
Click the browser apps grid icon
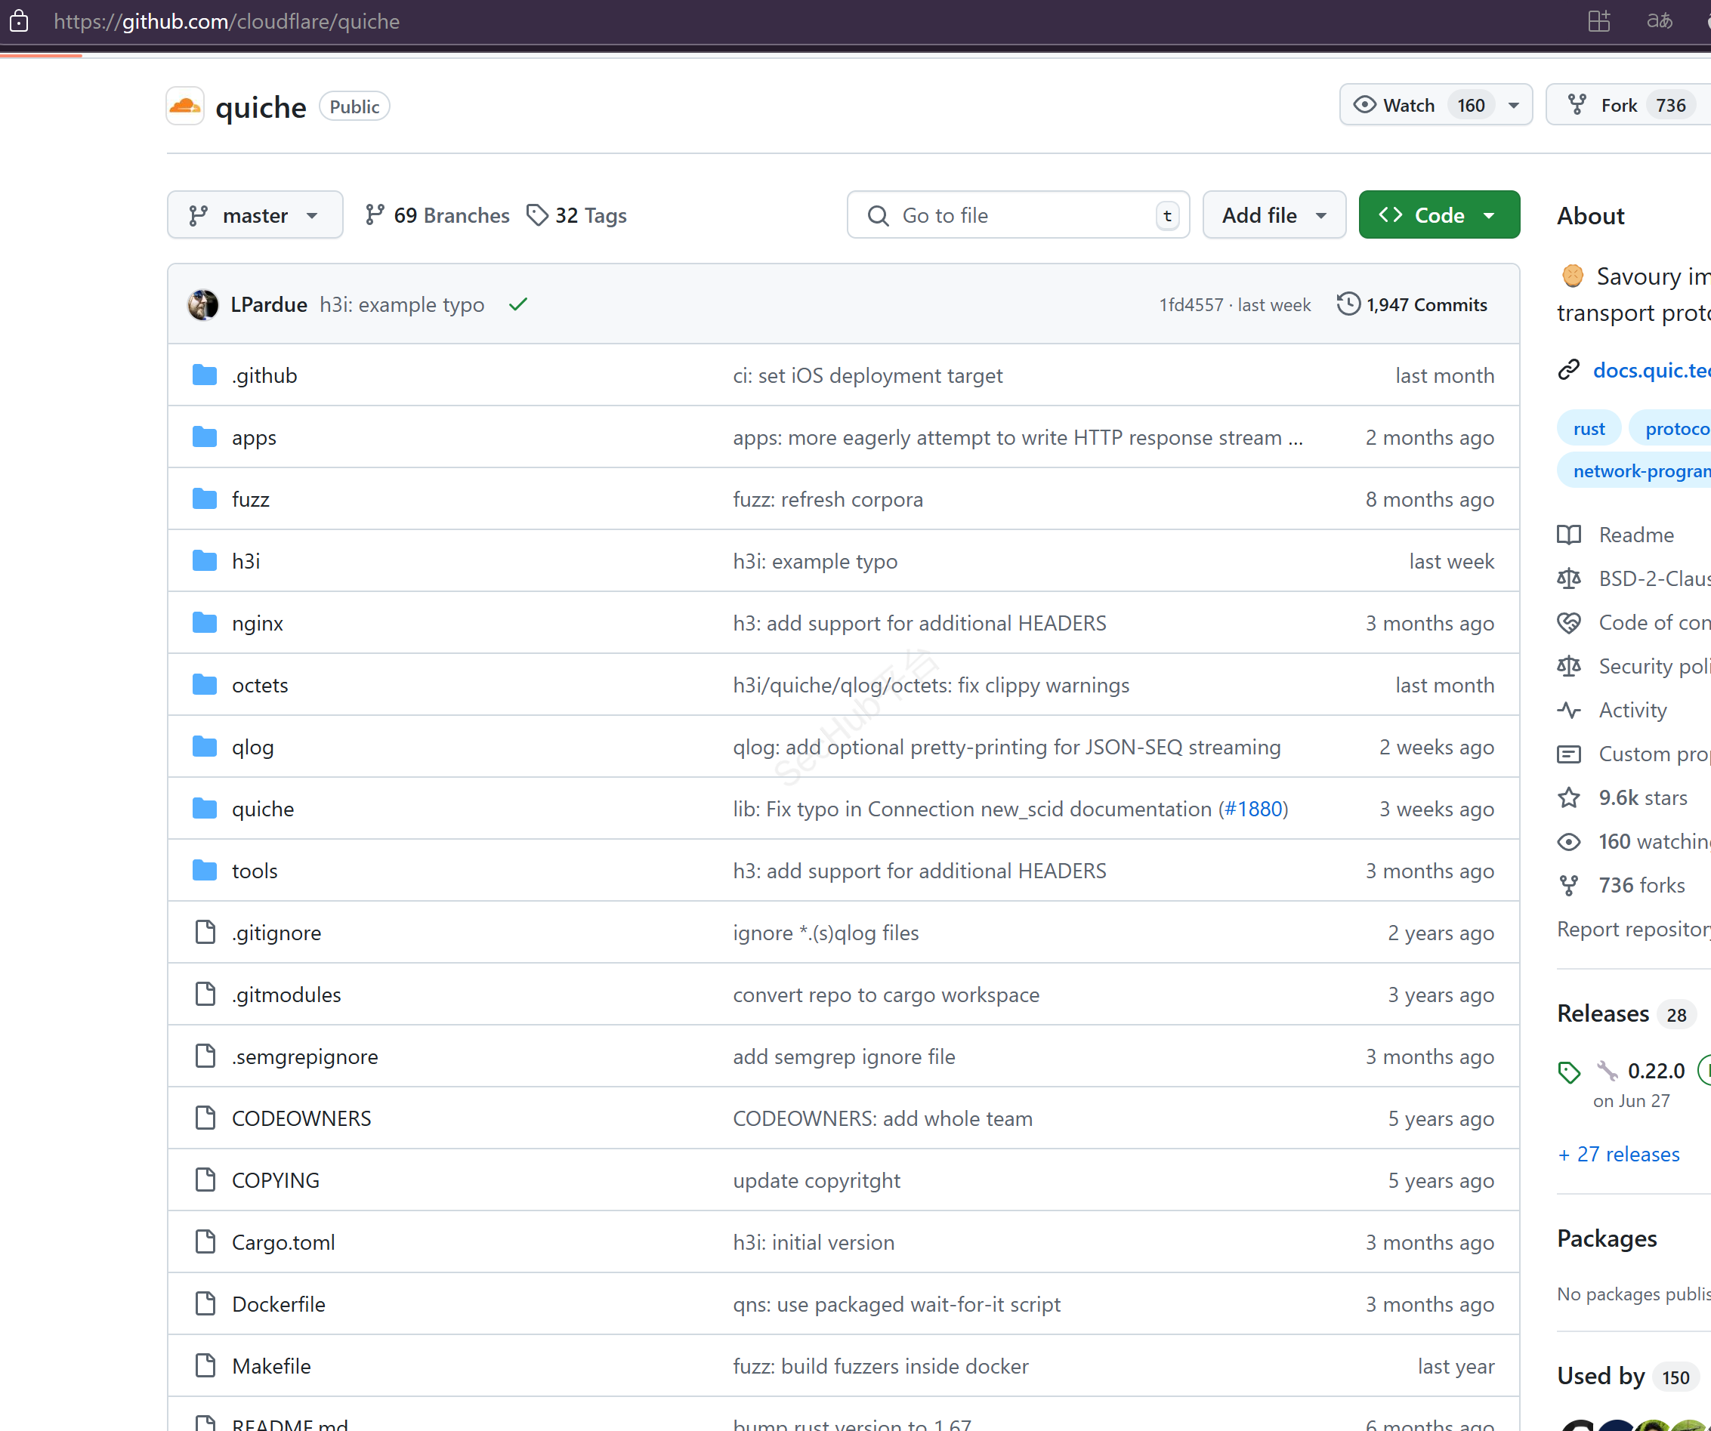point(1598,21)
